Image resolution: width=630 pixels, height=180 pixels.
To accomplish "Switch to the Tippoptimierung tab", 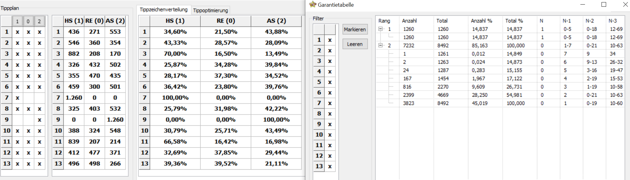I will pyautogui.click(x=210, y=10).
